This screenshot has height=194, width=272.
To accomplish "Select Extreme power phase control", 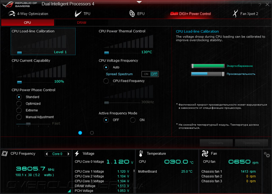I will point(19,110).
